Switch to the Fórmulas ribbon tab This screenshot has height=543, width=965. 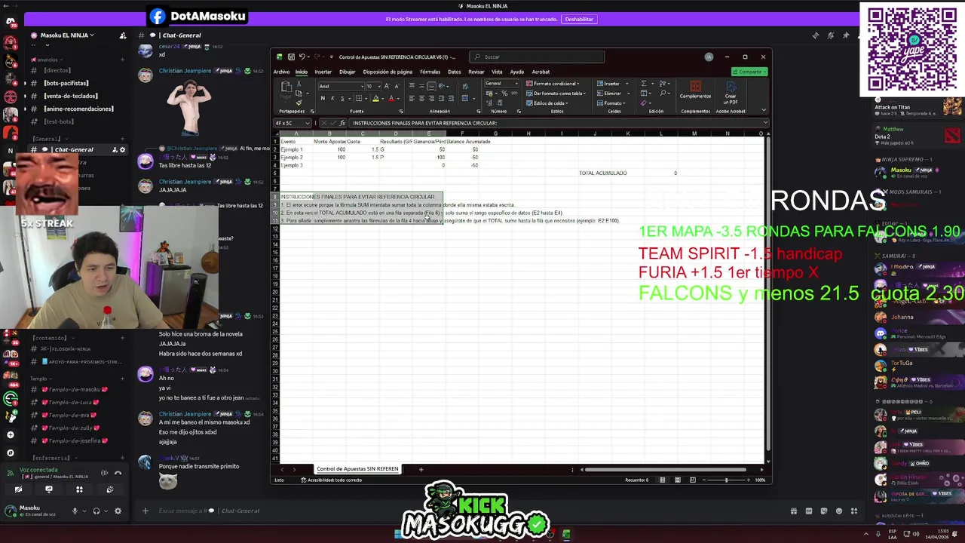click(x=430, y=72)
